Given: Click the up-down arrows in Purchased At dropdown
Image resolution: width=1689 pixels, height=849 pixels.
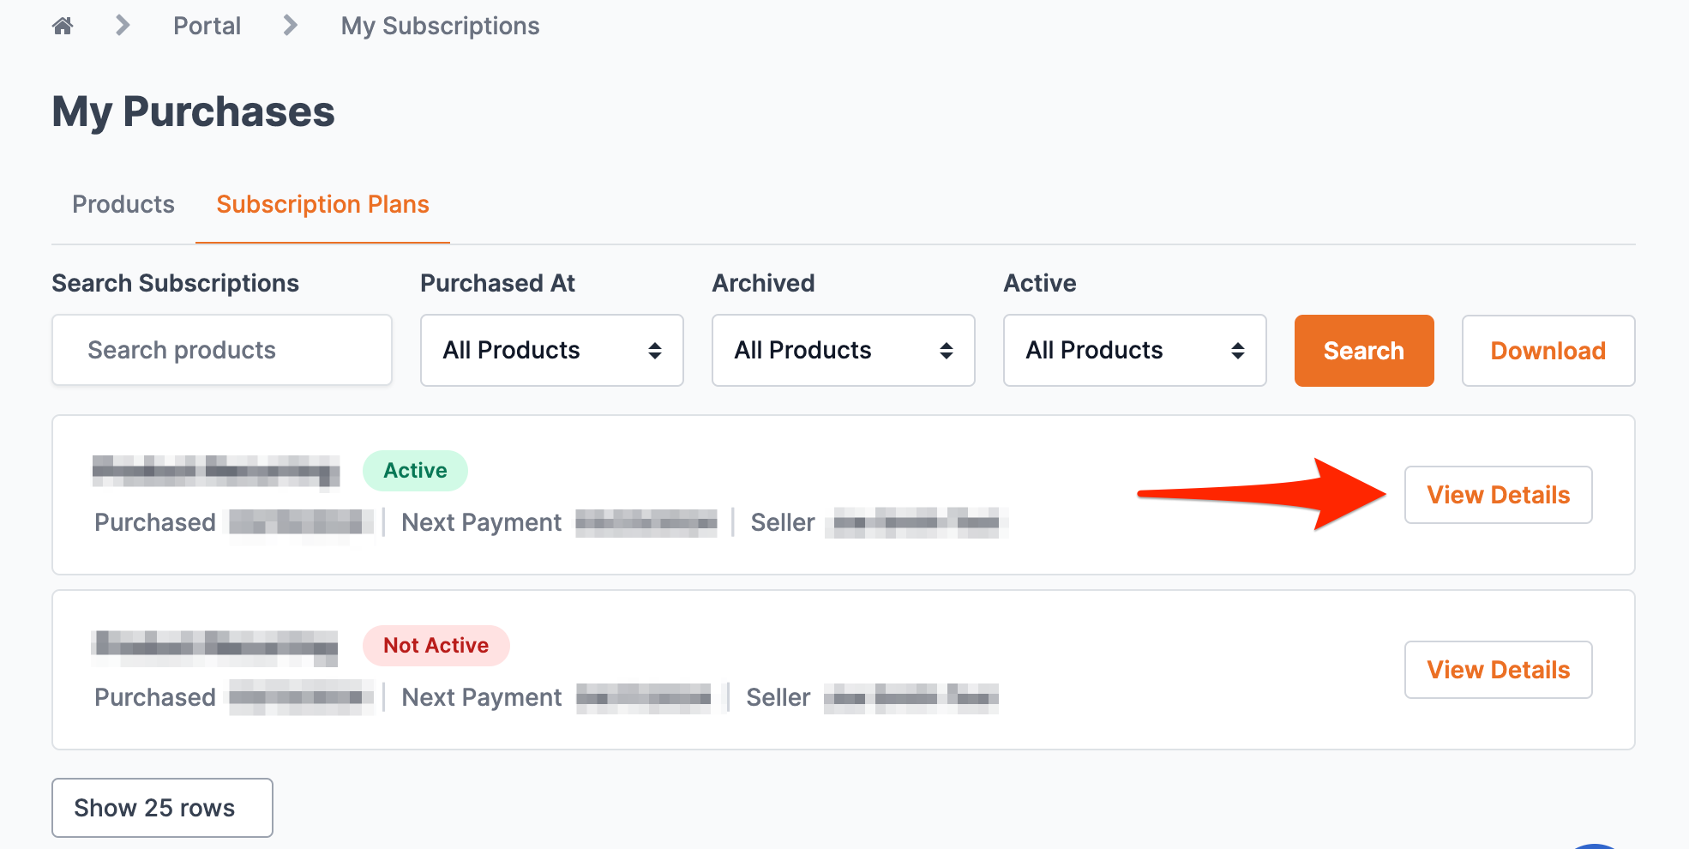Looking at the screenshot, I should (x=655, y=350).
